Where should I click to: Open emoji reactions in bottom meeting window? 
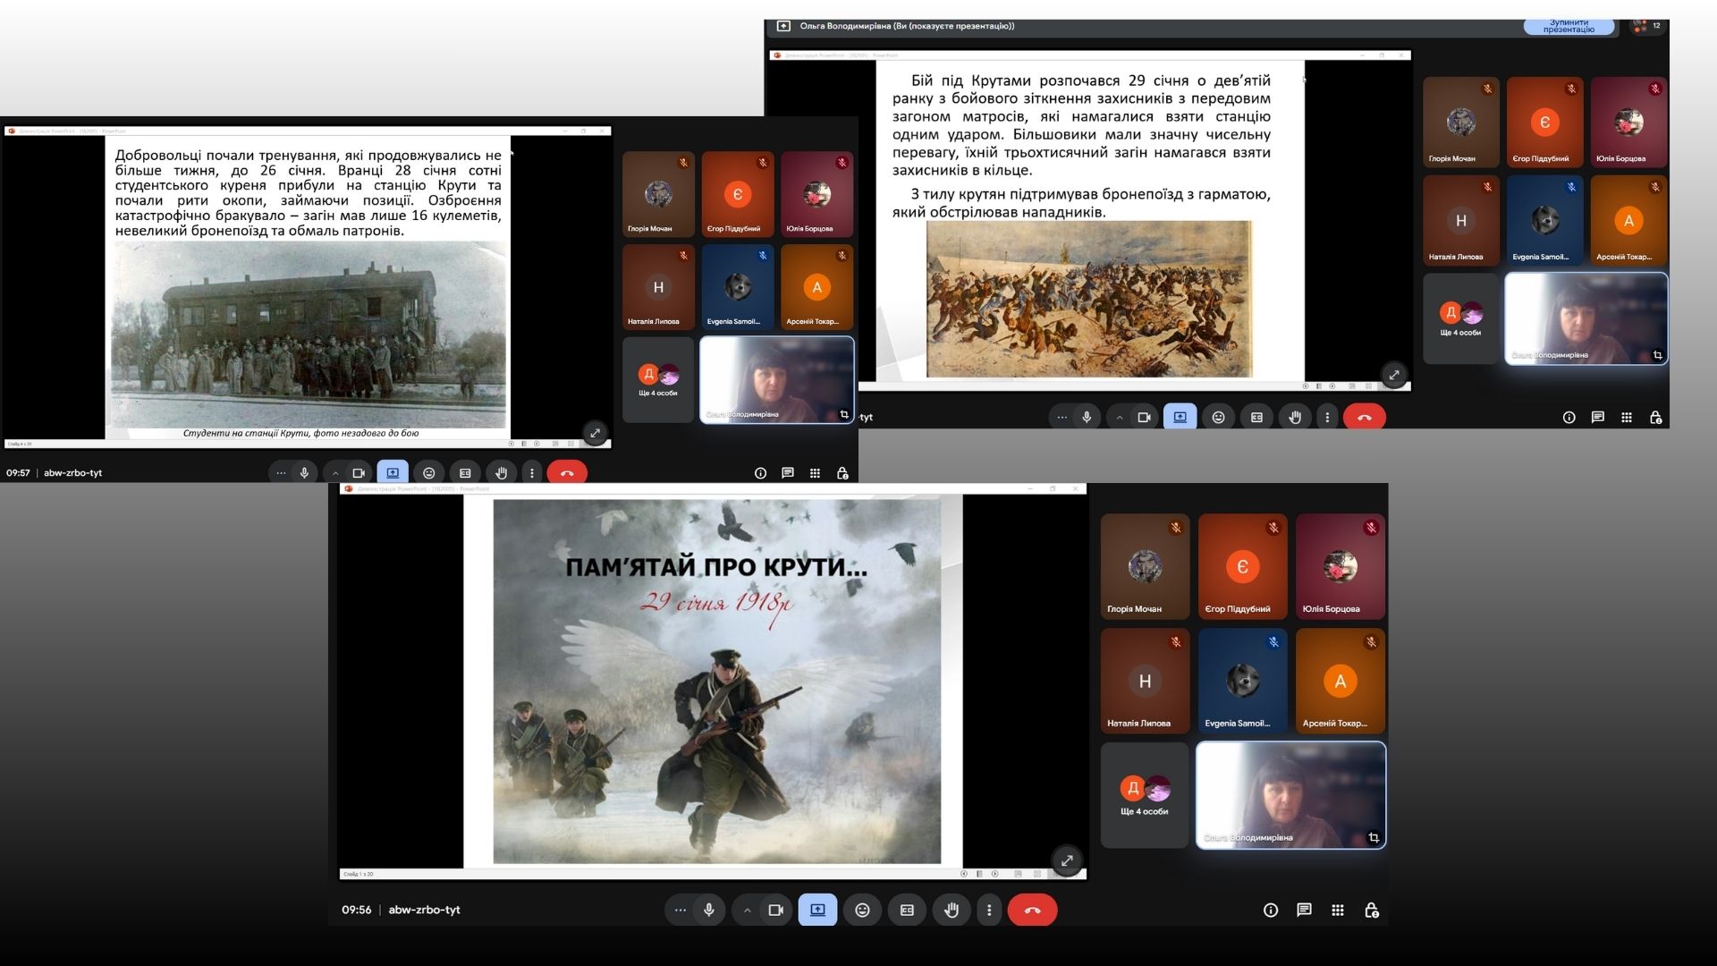[x=862, y=910]
